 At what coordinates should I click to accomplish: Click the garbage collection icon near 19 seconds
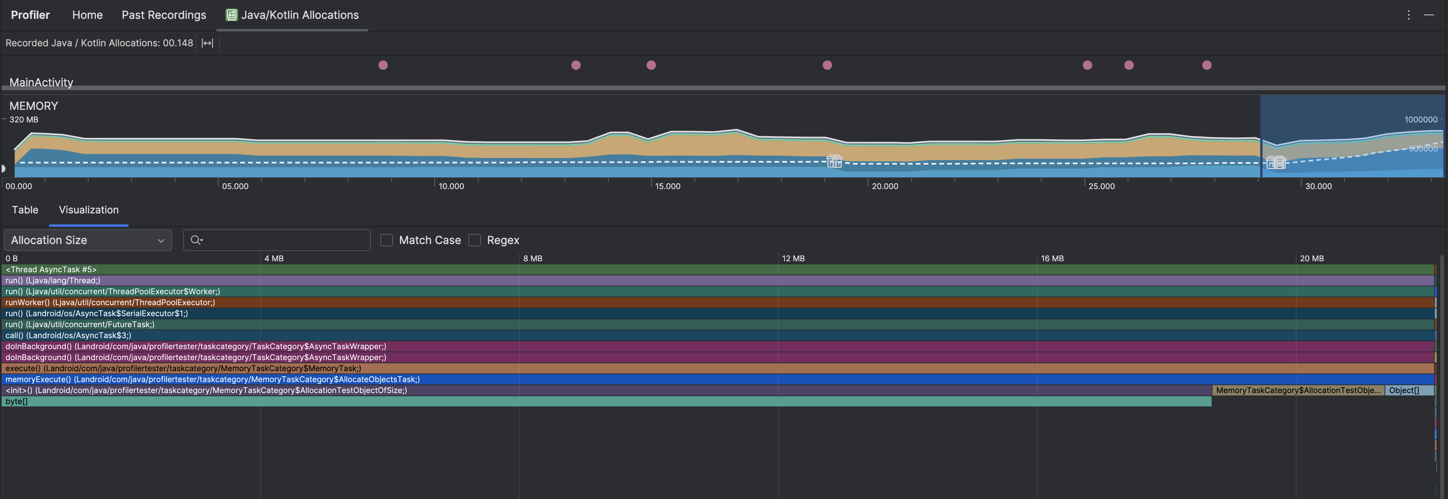[834, 162]
